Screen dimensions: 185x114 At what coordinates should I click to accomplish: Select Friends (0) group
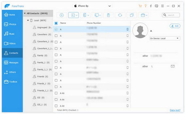click(x=40, y=77)
